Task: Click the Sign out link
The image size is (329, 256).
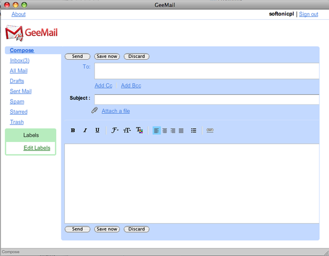Action: point(309,14)
